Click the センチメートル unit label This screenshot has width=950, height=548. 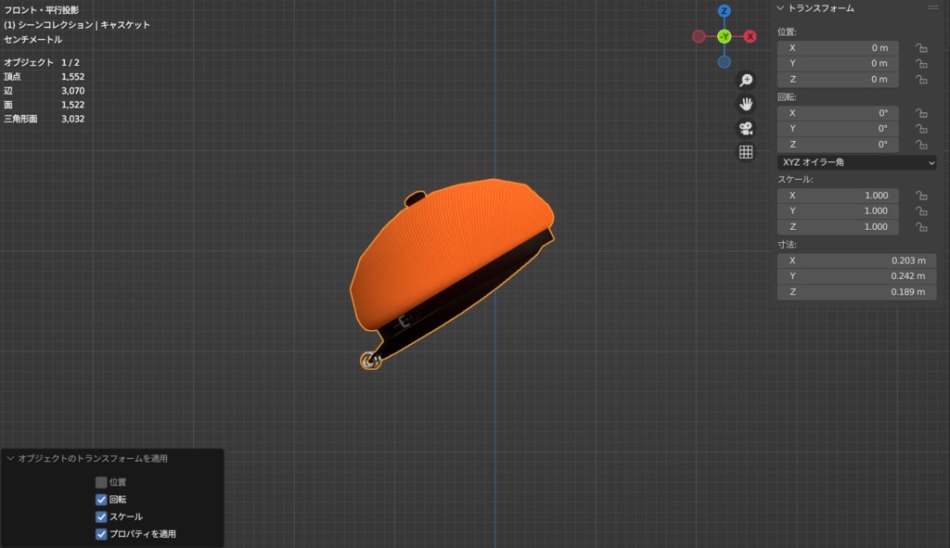(x=32, y=39)
